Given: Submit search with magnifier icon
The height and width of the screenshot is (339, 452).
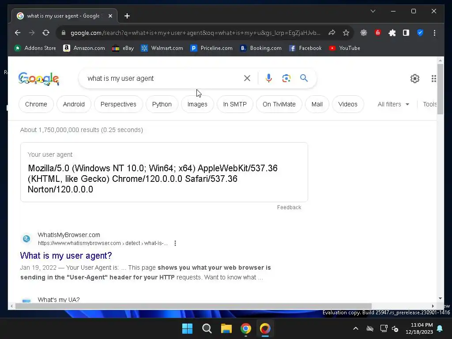Looking at the screenshot, I should tap(304, 78).
